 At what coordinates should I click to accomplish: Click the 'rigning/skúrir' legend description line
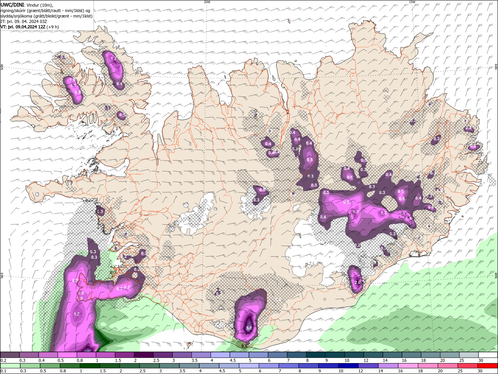click(46, 10)
